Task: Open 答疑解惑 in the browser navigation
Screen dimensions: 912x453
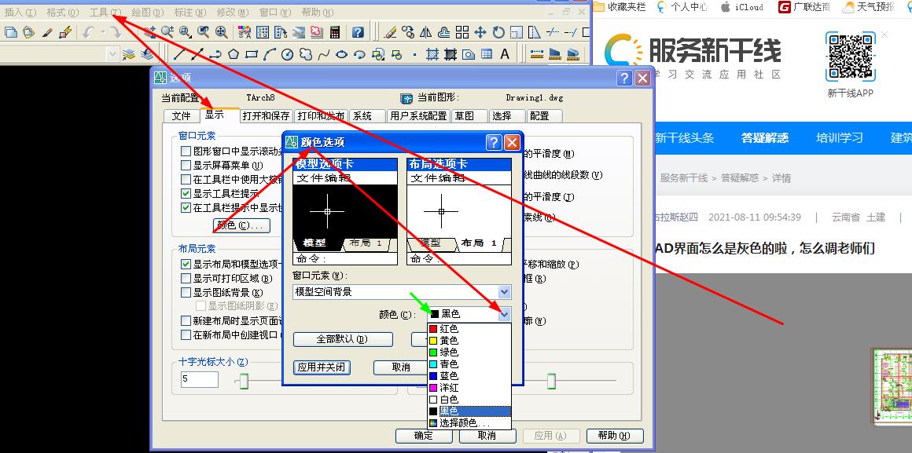Action: click(x=765, y=137)
